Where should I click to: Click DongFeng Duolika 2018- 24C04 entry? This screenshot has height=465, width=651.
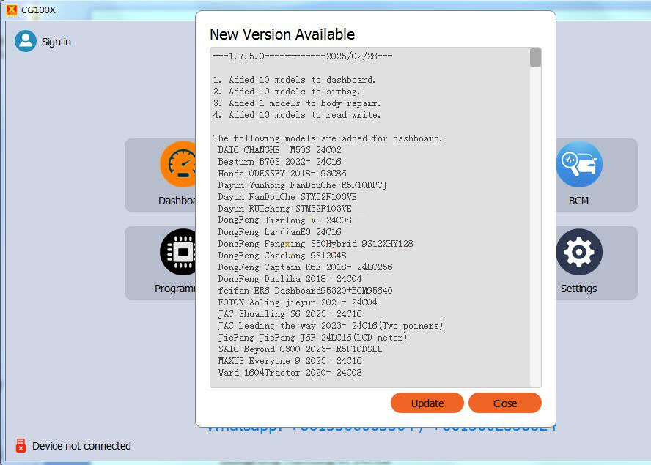click(x=290, y=279)
